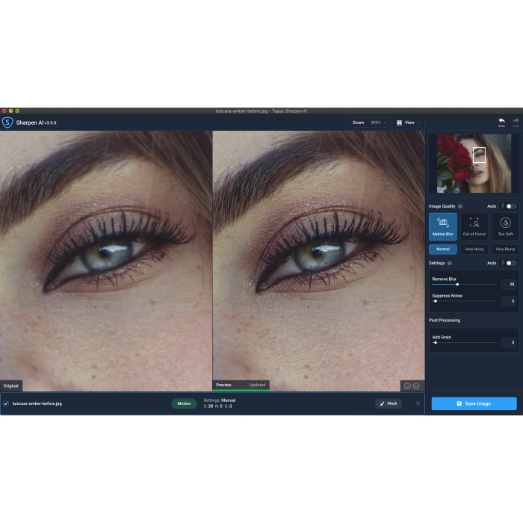Screen dimensions: 523x523
Task: Click the Remove Blur slider handle
Action: pos(457,284)
